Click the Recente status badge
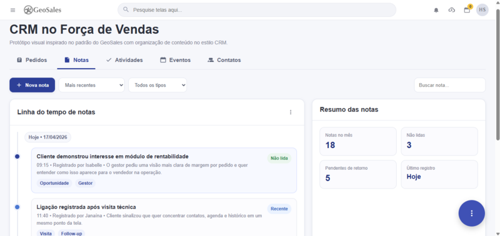This screenshot has height=236, width=500. (x=279, y=209)
